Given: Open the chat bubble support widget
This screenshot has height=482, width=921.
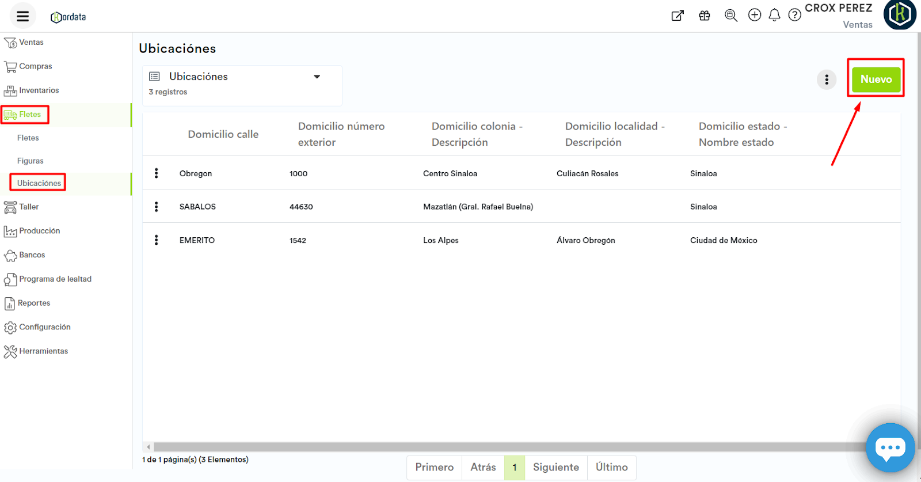Looking at the screenshot, I should pos(890,447).
